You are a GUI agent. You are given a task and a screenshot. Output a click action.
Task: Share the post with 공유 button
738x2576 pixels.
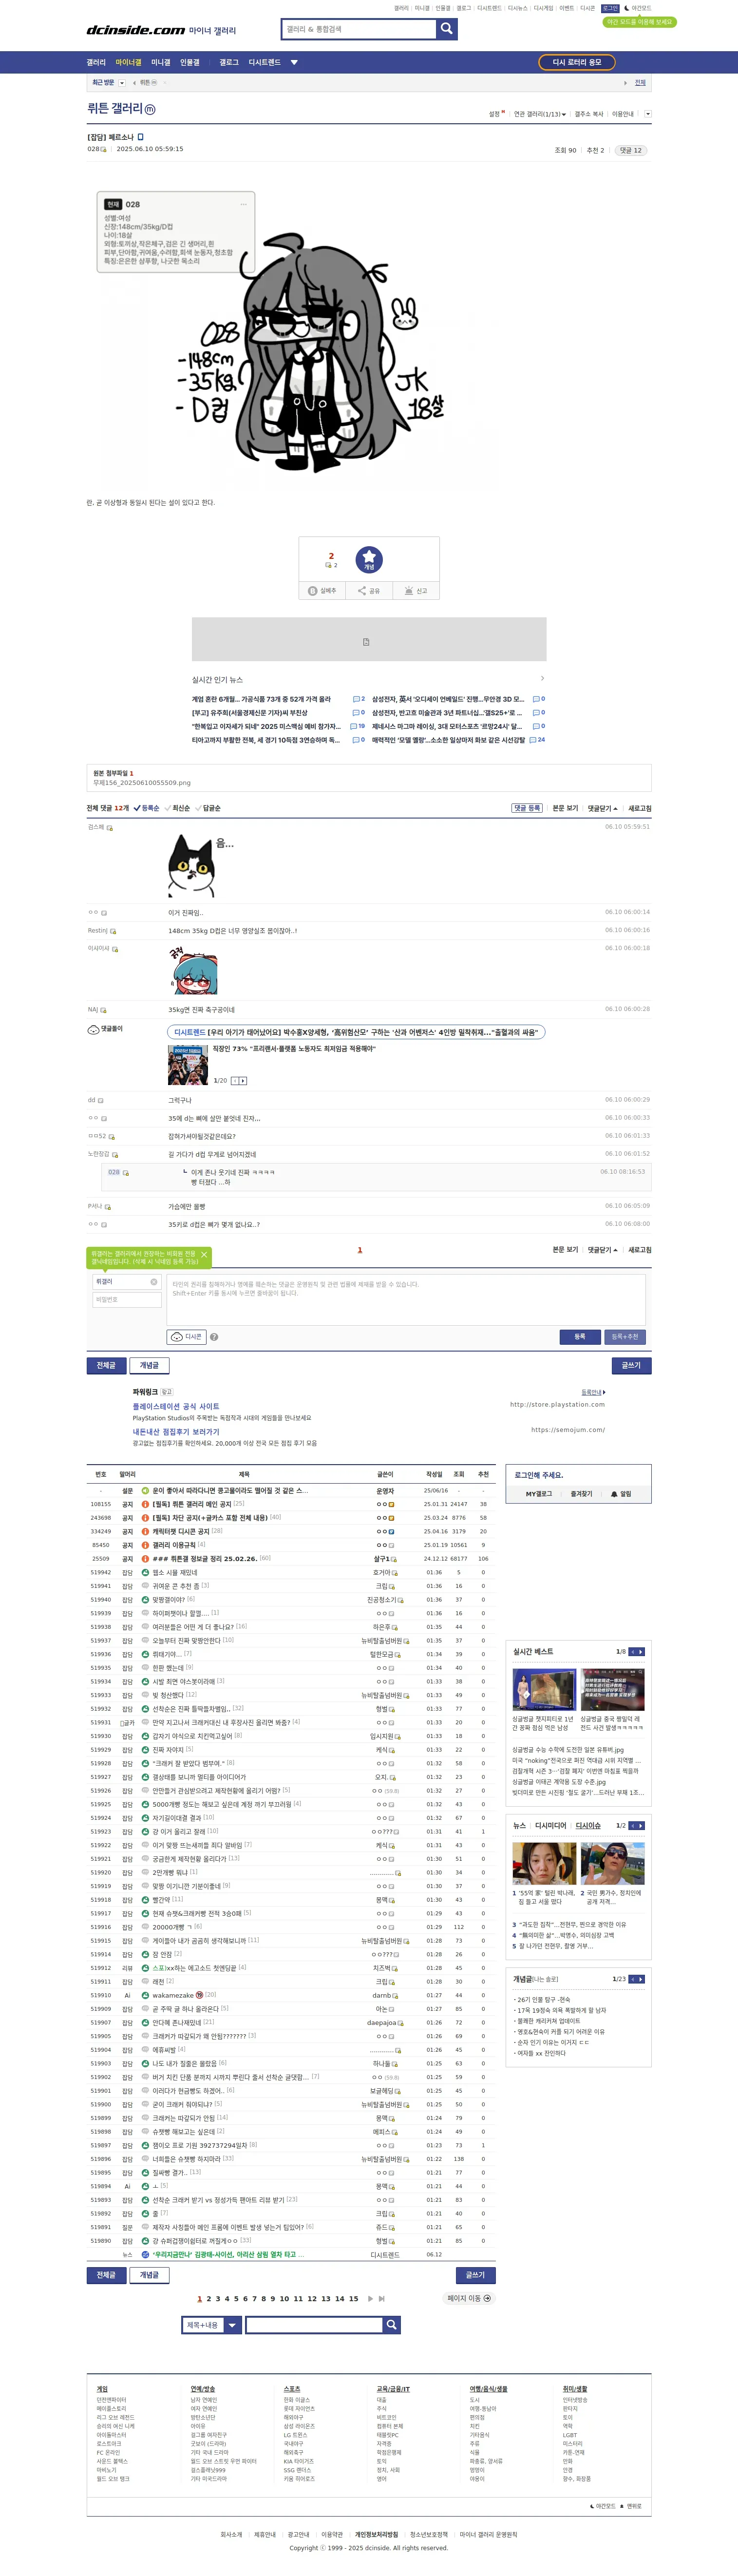click(x=369, y=591)
